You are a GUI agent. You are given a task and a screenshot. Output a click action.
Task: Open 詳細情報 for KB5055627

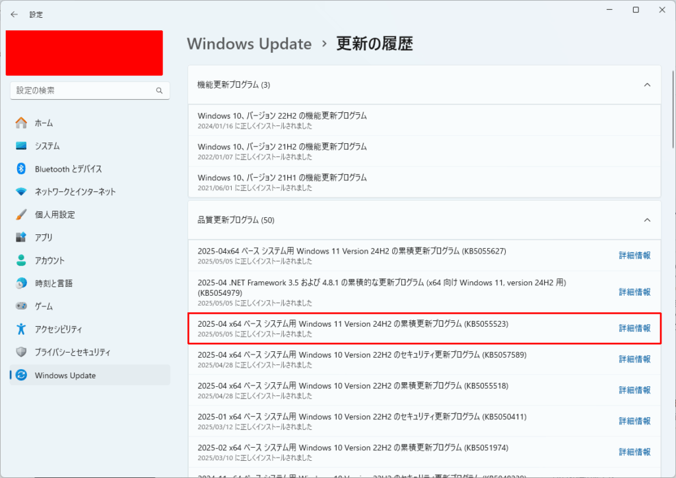click(x=634, y=255)
